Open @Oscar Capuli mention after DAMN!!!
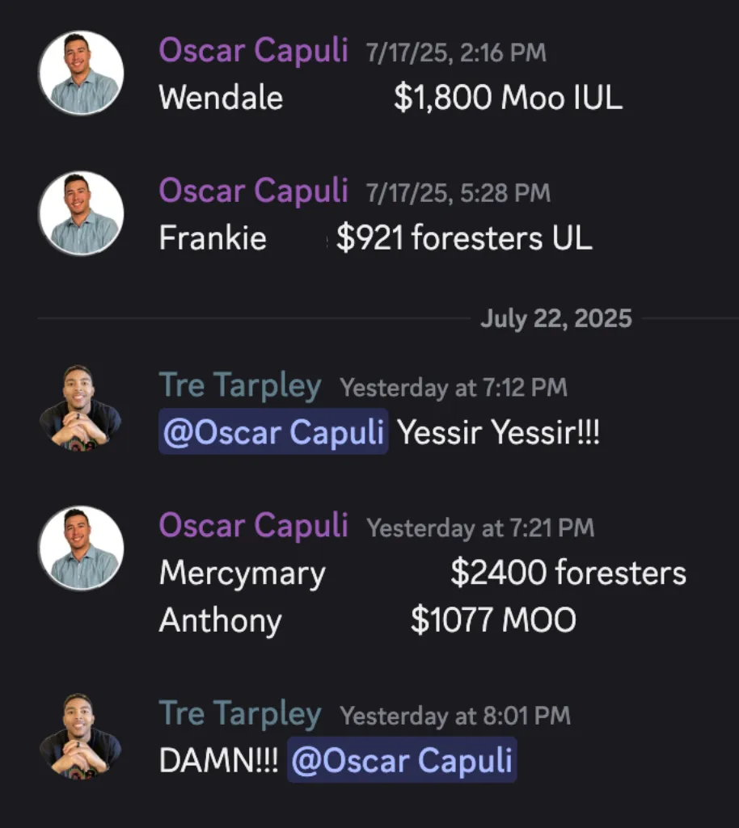Screen dimensions: 739x828 tap(402, 760)
